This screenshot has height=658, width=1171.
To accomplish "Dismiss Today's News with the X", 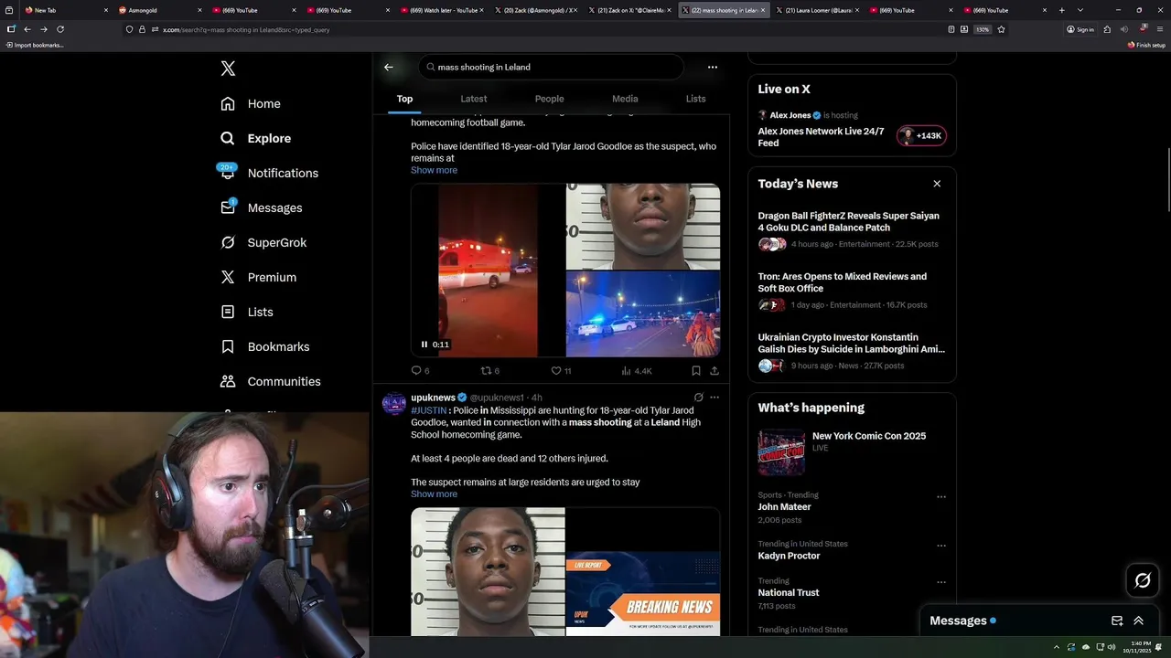I will coord(937,184).
